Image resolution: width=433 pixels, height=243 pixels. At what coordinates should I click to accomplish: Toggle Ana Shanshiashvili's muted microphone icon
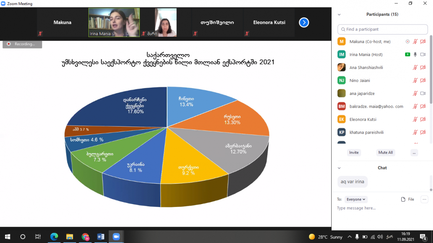415,67
